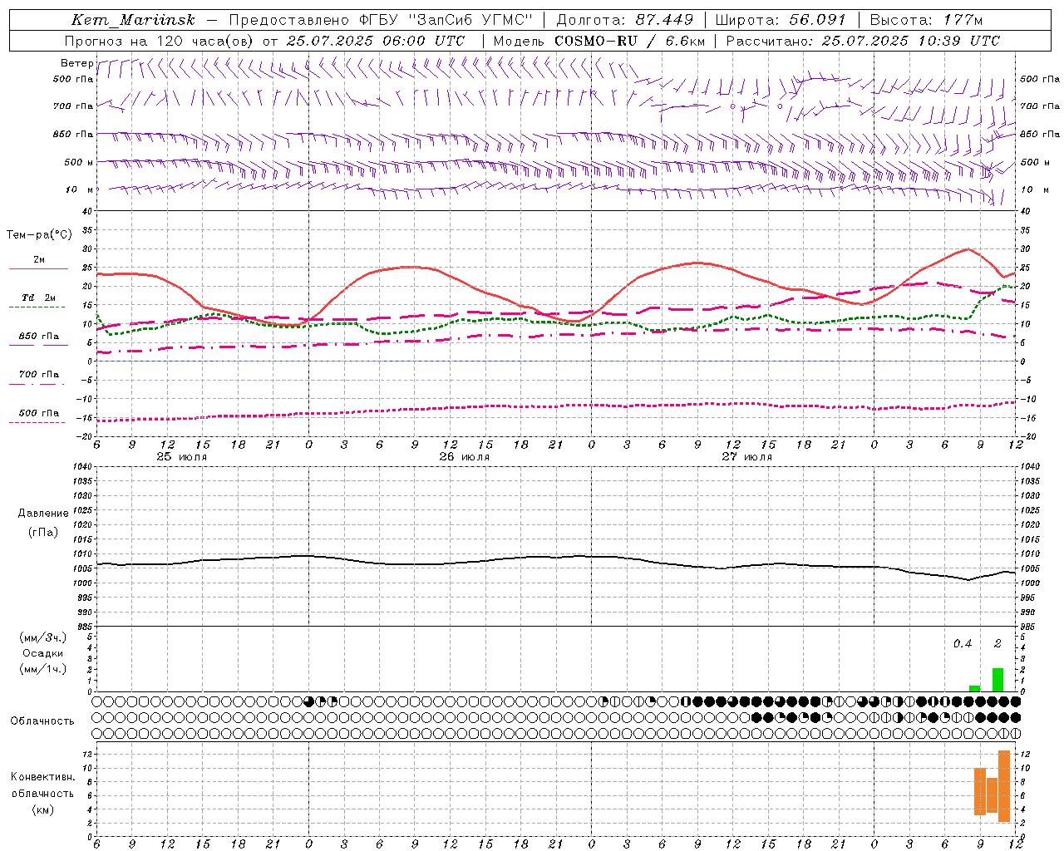Click the 26 июля date label

coord(465,457)
